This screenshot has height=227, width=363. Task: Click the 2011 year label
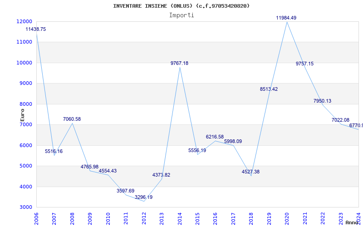(126, 218)
